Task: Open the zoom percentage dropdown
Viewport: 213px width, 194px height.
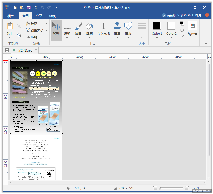Action: (203, 188)
